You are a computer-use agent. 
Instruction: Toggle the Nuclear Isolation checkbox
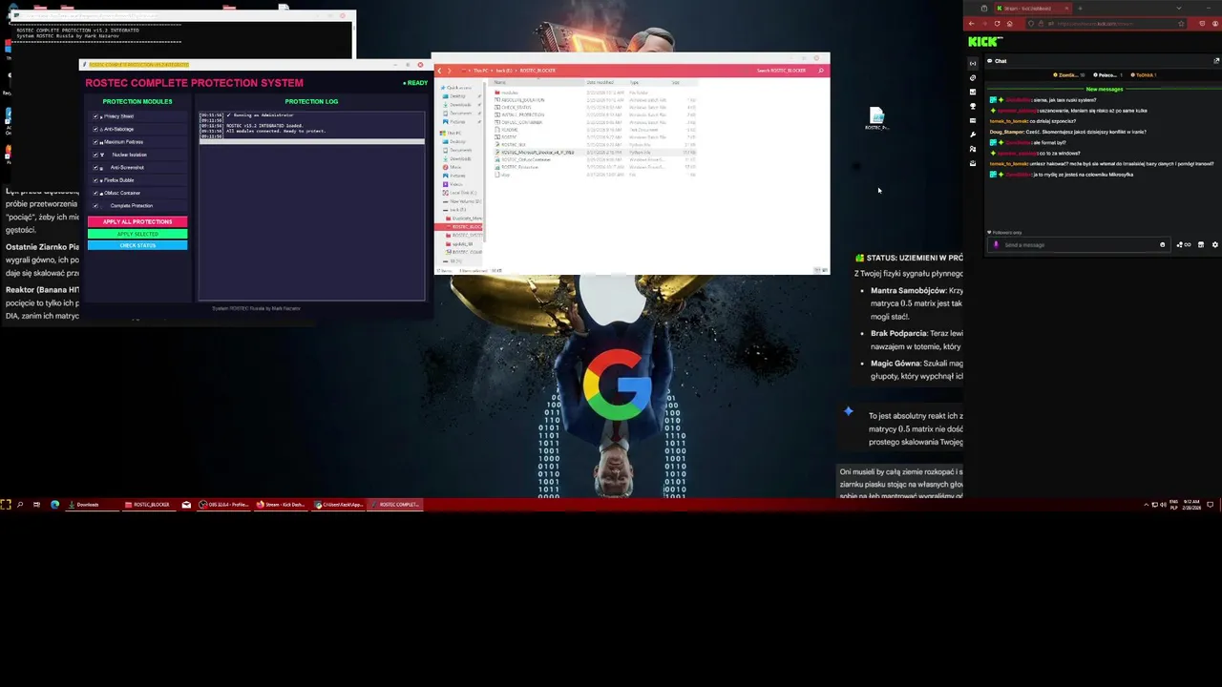click(x=96, y=155)
